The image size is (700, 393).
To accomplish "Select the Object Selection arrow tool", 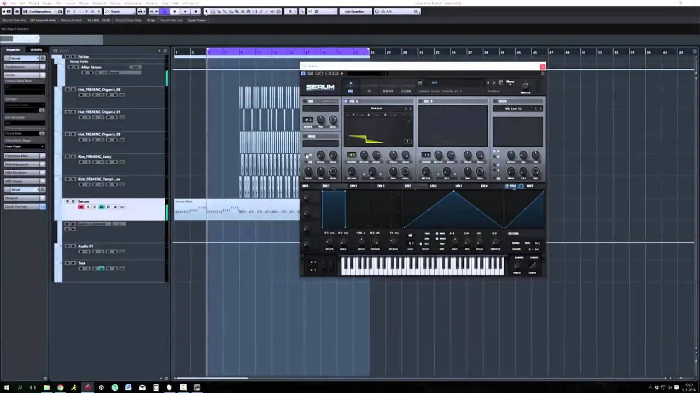I will (206, 11).
